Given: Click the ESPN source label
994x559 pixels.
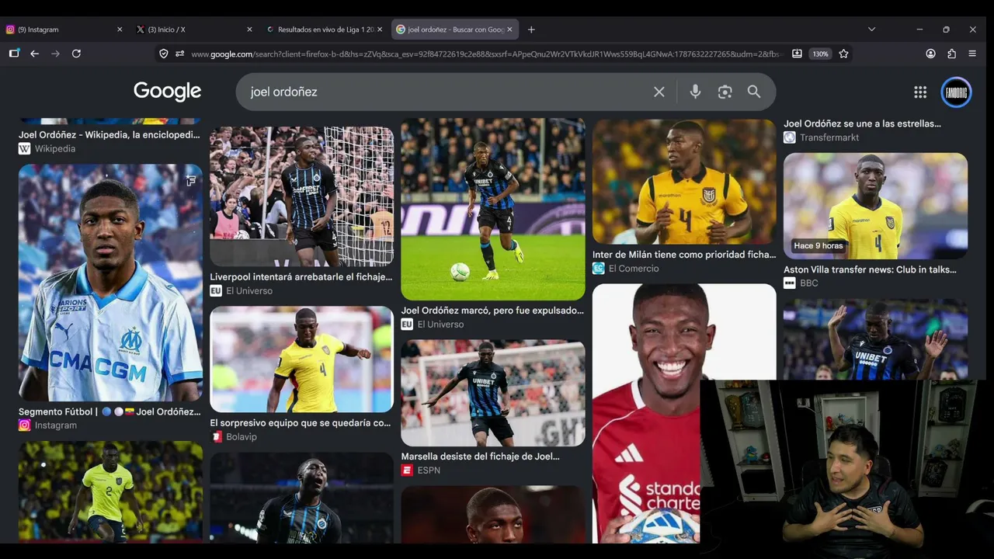Looking at the screenshot, I should tap(421, 470).
